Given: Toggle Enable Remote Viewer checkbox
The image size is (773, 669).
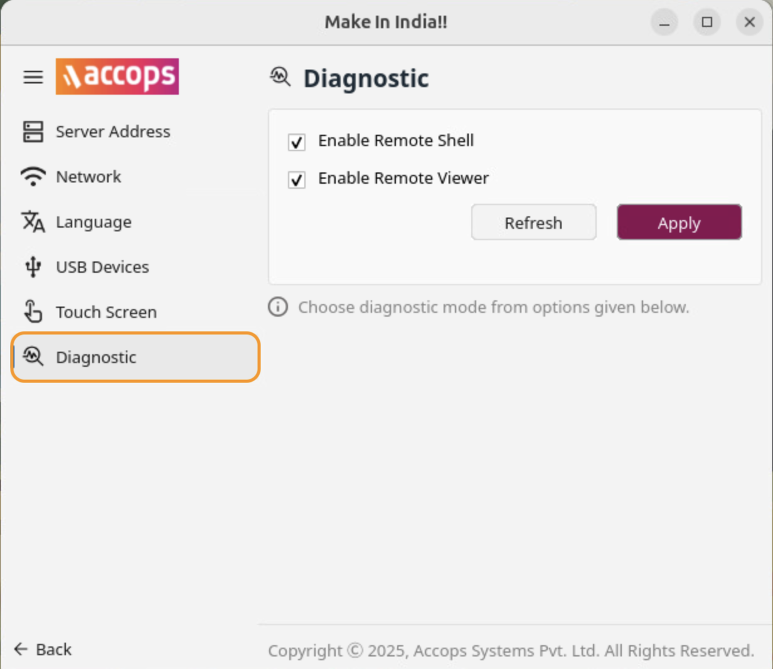Looking at the screenshot, I should pos(297,180).
